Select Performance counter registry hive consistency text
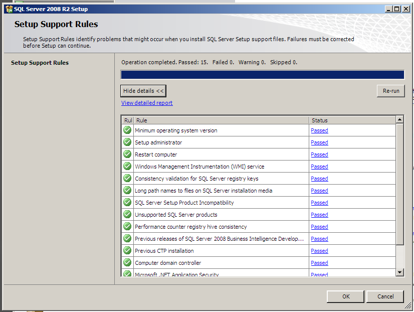Screen dimensions: 414x312 tap(190, 227)
